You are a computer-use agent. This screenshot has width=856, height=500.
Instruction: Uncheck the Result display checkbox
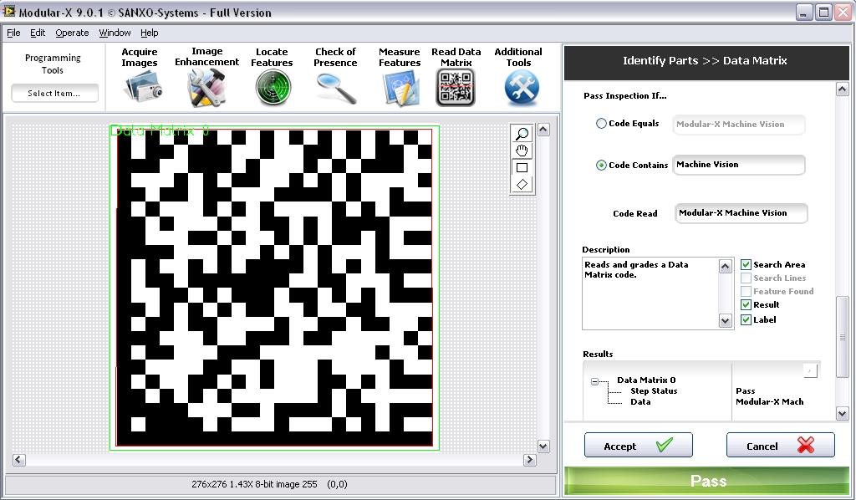pos(746,305)
